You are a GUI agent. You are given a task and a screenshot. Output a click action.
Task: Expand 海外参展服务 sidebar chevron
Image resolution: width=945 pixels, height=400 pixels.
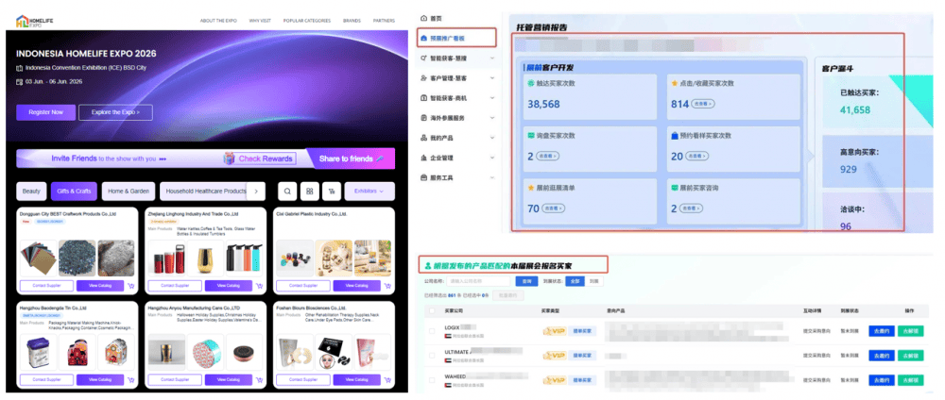492,118
